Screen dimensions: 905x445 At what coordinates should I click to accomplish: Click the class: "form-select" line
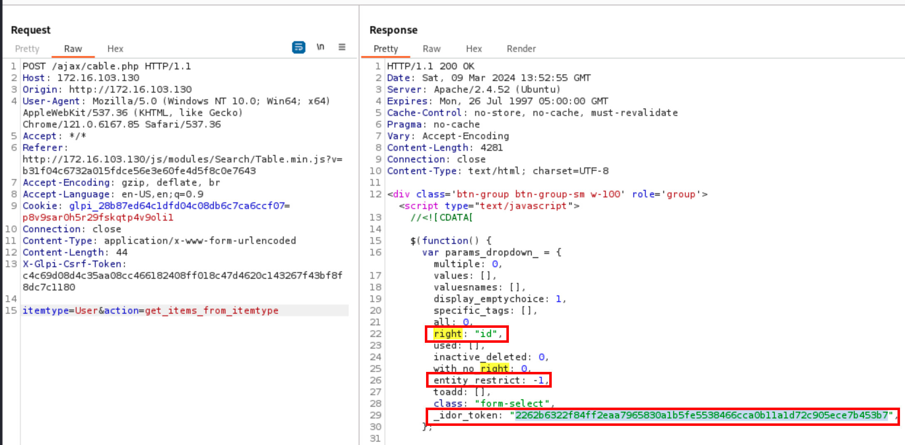coord(494,403)
